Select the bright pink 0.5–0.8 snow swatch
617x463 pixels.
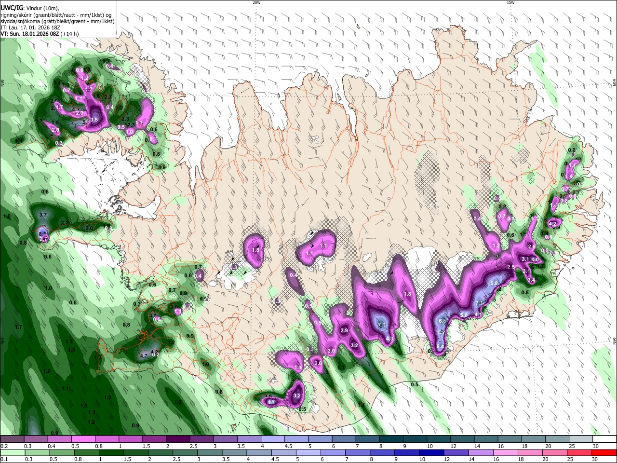click(84, 439)
